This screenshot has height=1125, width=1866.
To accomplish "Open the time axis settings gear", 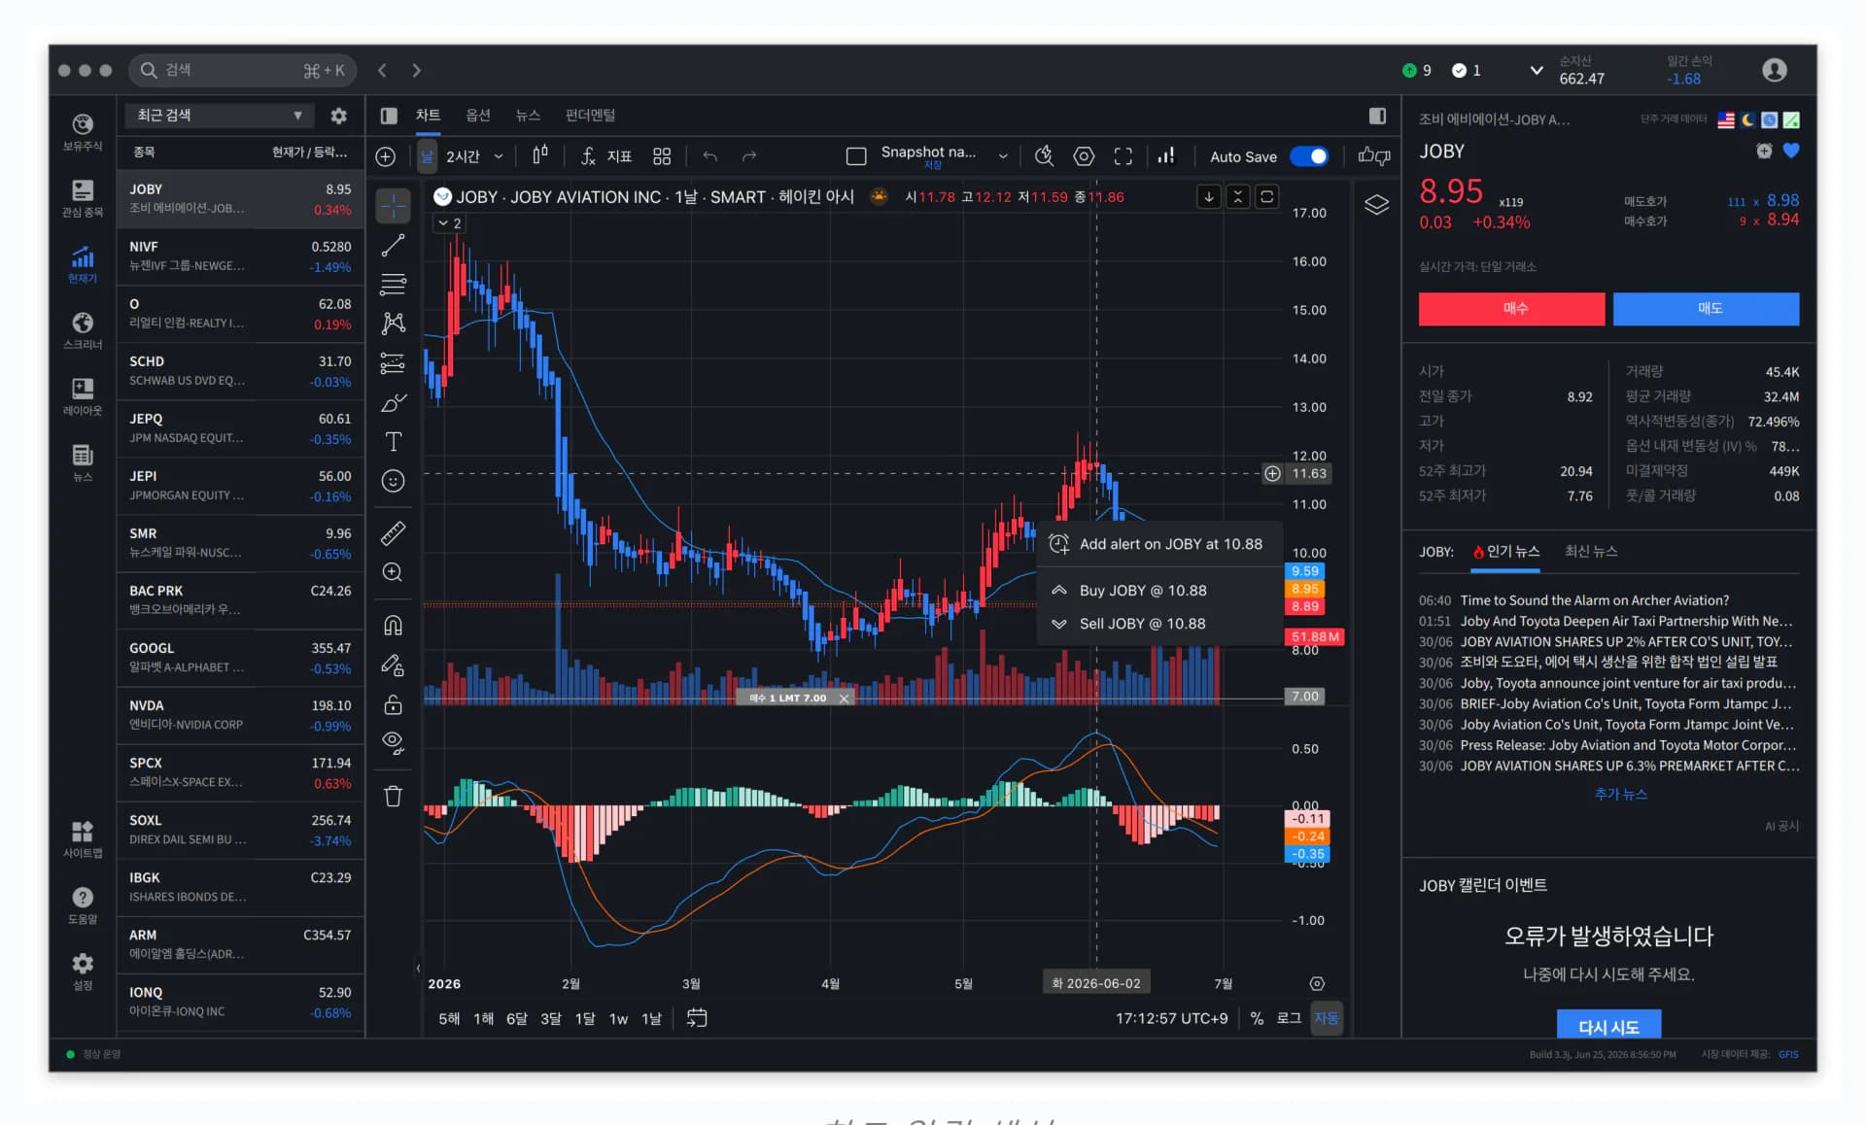I will coord(1317,984).
